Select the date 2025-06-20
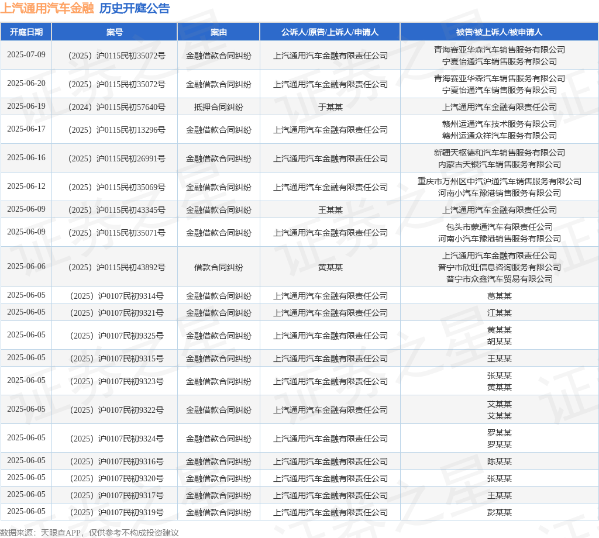The height and width of the screenshot is (538, 599). (x=26, y=83)
